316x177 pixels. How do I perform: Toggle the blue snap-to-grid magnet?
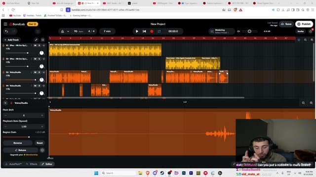[299, 40]
